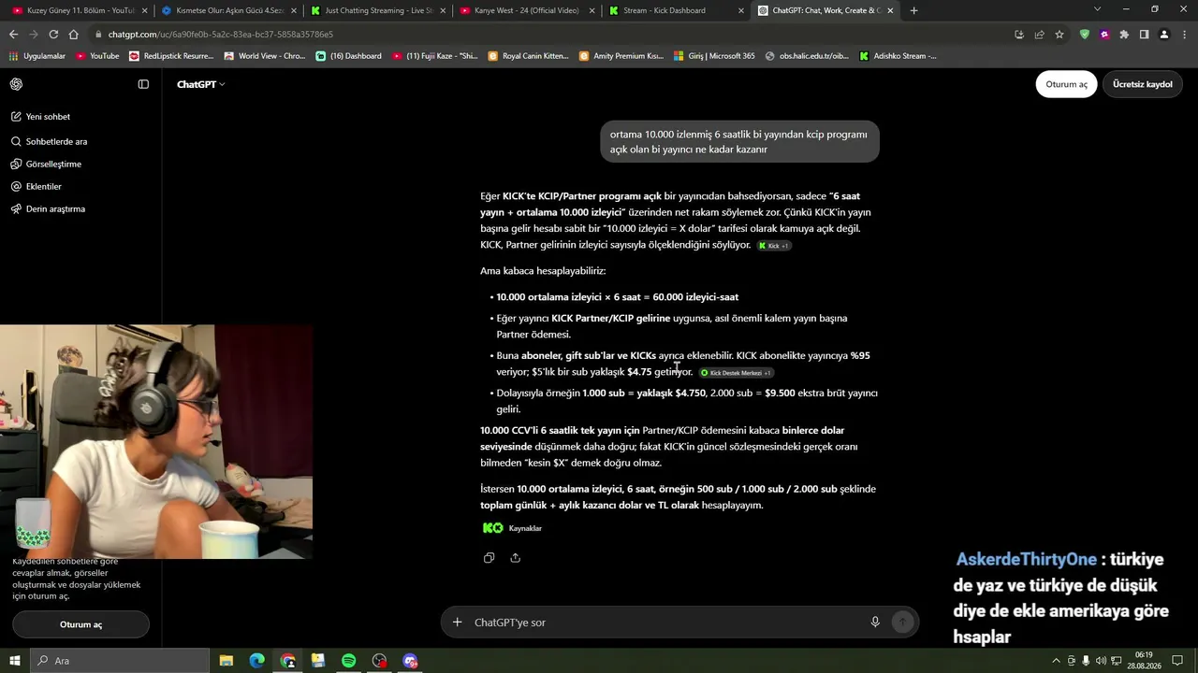Open the browser extensions puzzle icon
1198x673 pixels.
coord(1124,35)
